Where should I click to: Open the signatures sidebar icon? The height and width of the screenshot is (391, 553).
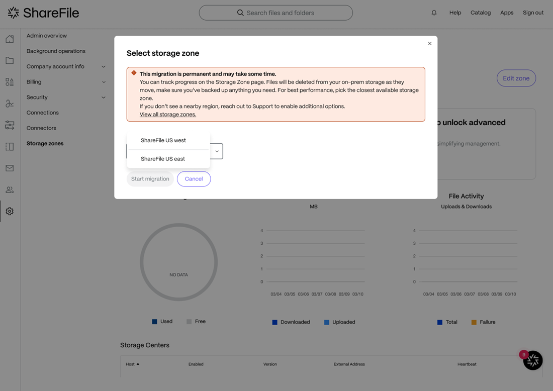pyautogui.click(x=10, y=104)
